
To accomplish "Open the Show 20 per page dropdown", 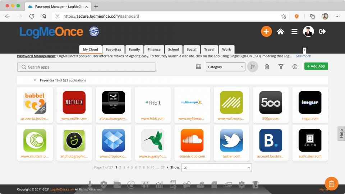I will 216,168.
